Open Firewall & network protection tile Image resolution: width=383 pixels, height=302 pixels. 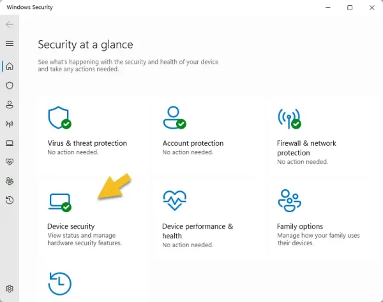(324, 134)
